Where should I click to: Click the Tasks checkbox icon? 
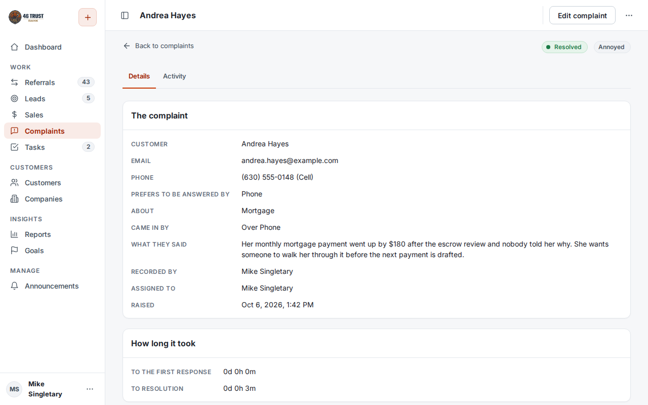[x=15, y=147]
